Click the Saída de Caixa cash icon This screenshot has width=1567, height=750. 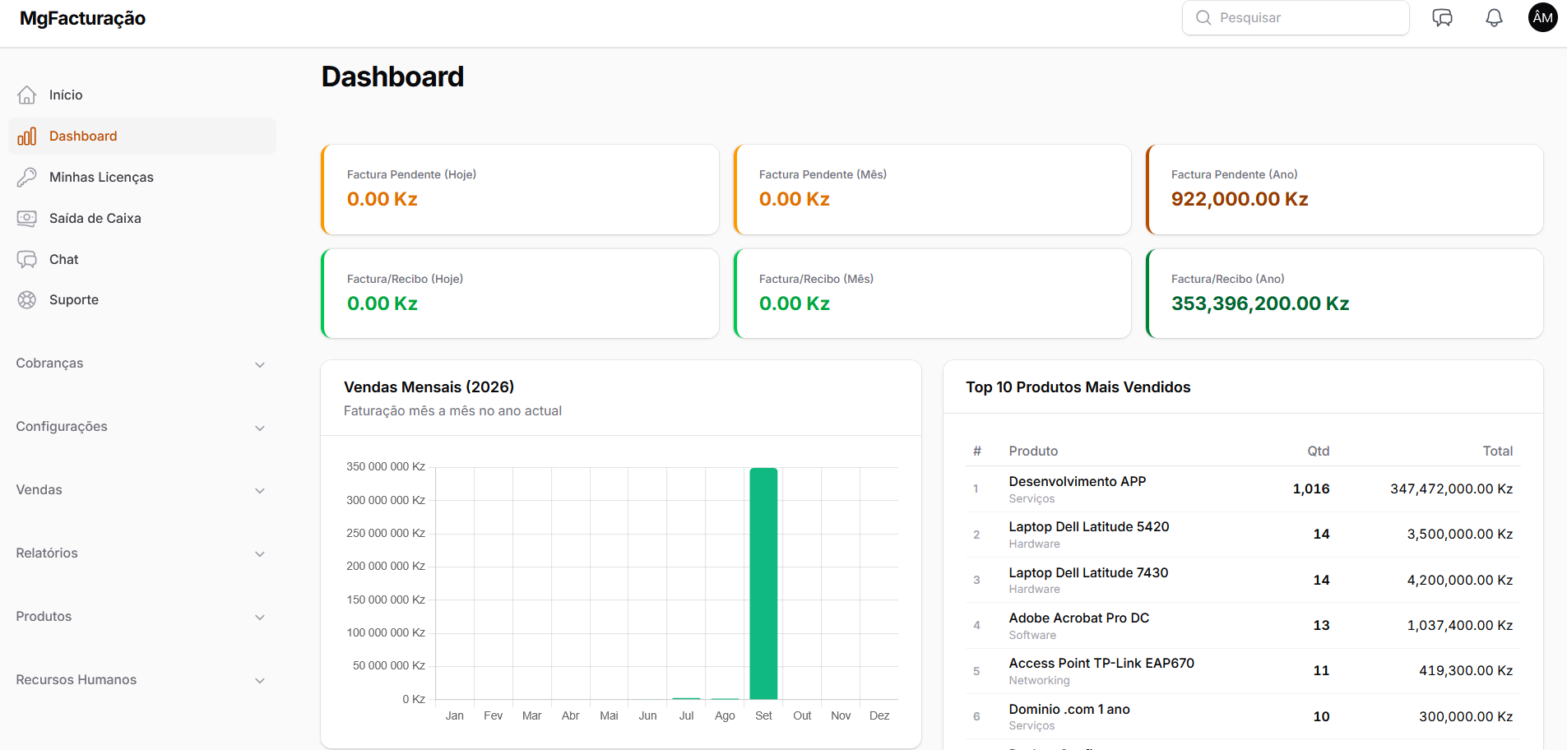tap(27, 219)
